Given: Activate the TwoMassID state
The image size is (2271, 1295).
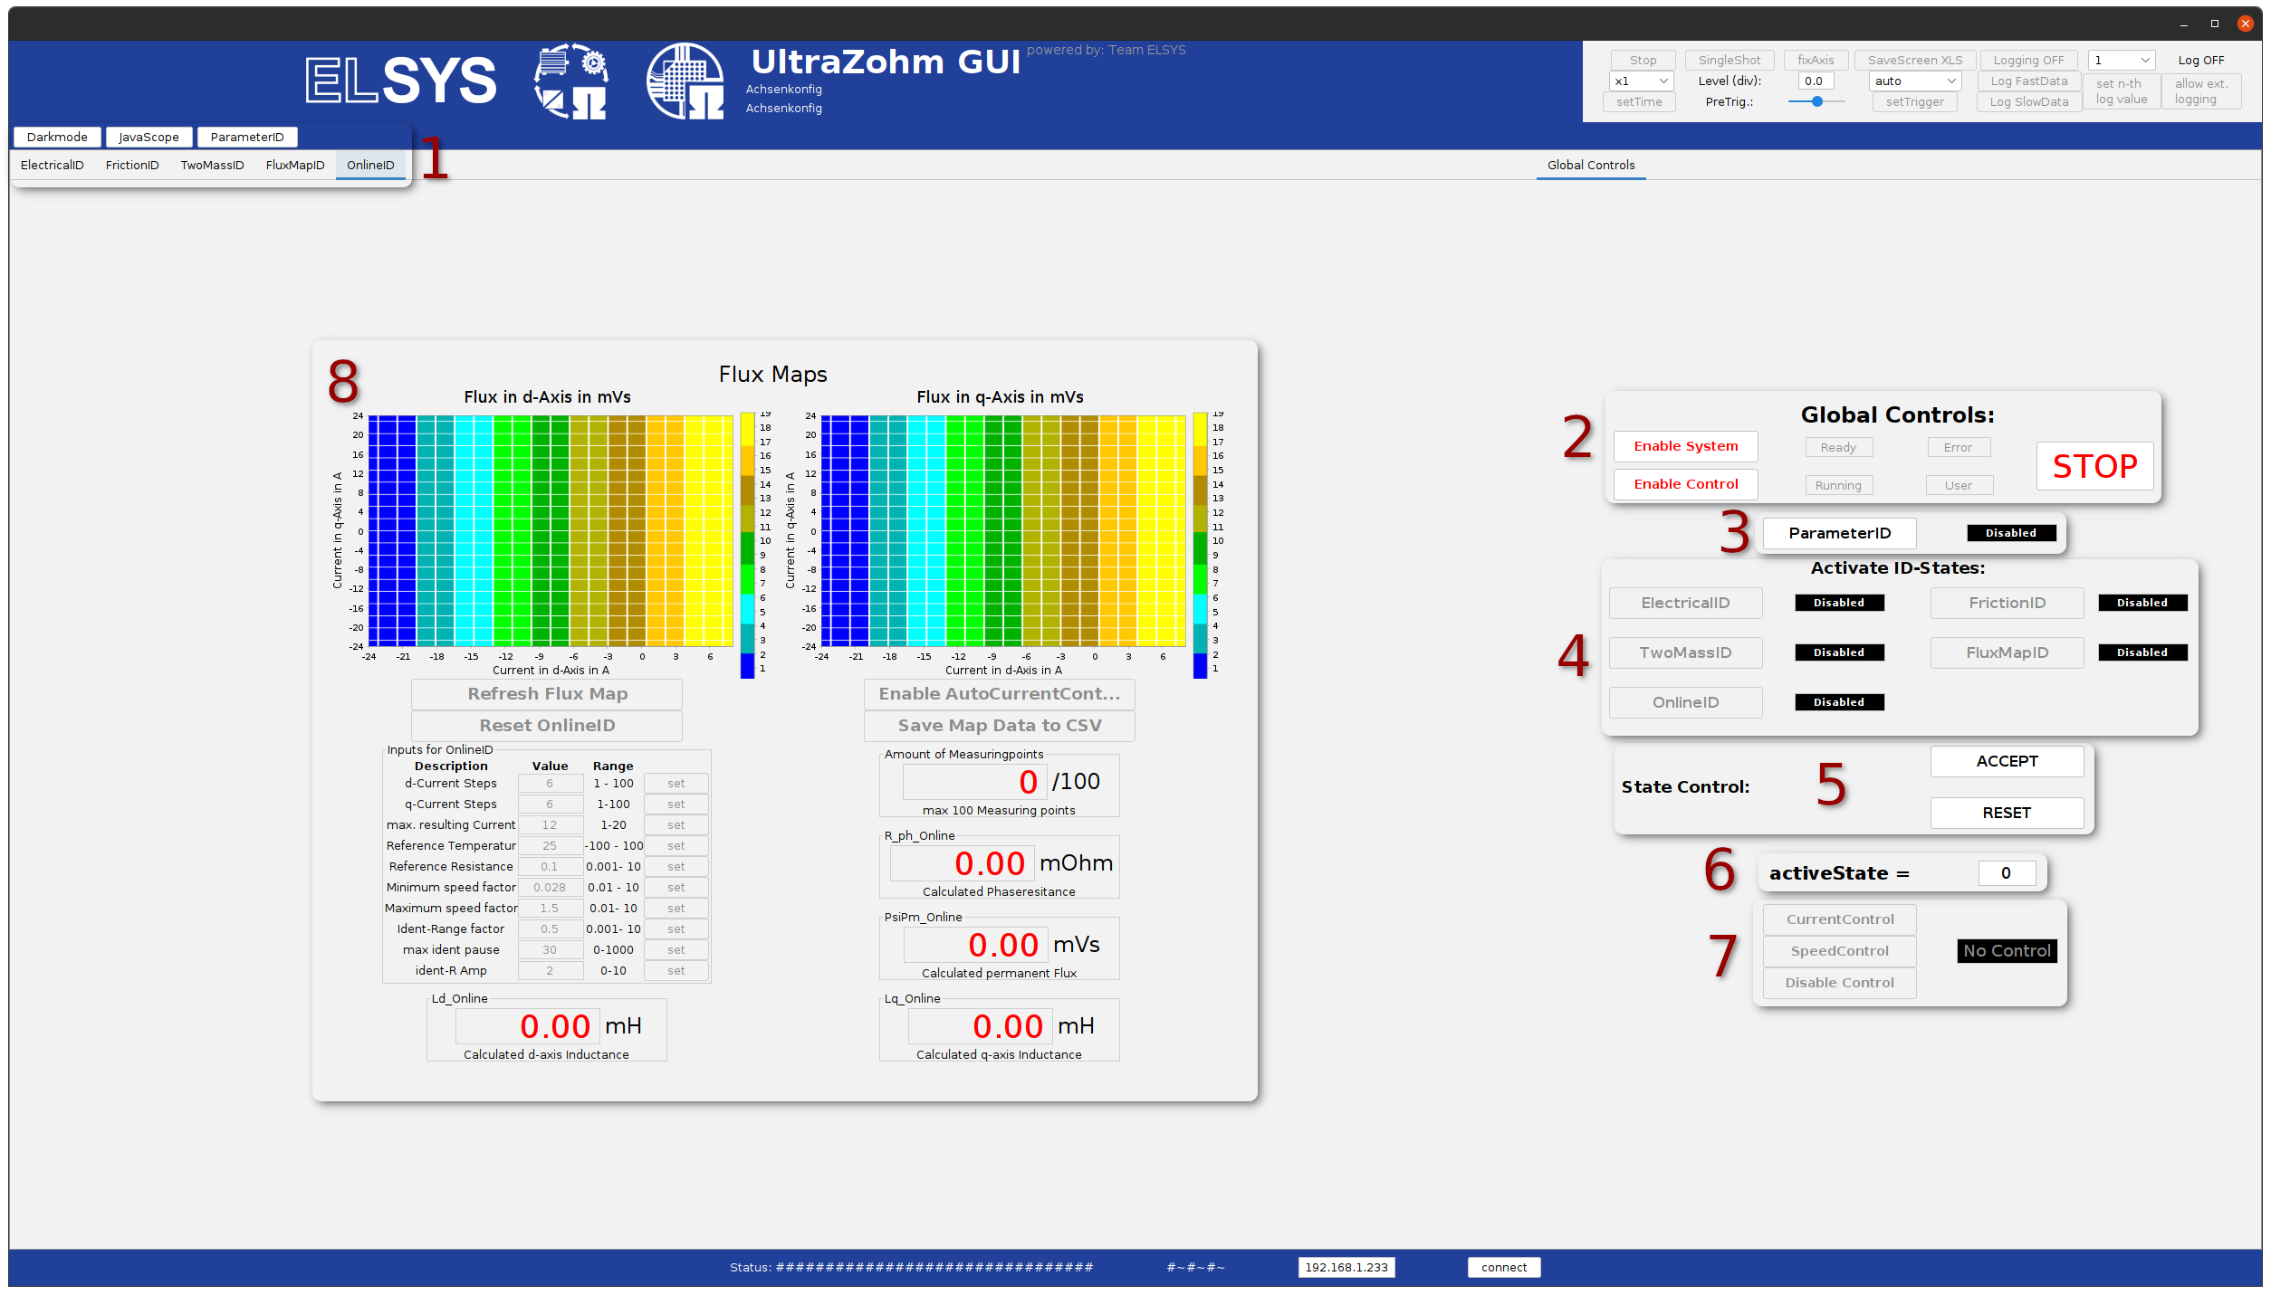Looking at the screenshot, I should point(1685,652).
